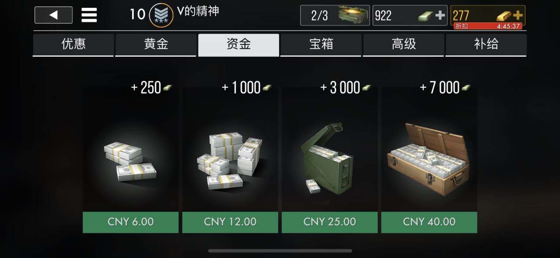Viewport: 560px width, 258px height.
Task: Buy the pack for CNY 12.00
Action: coord(230,222)
